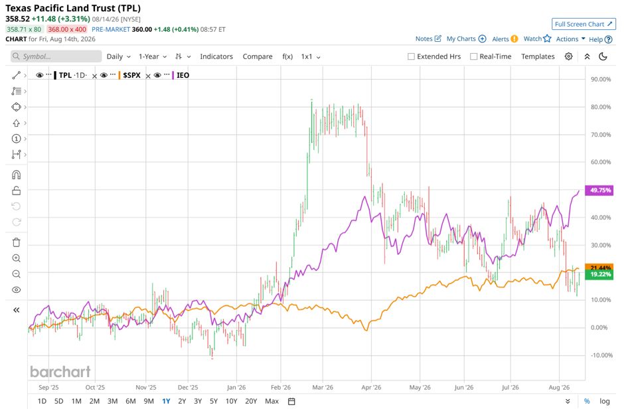Open Full Screen Chart
This screenshot has height=411, width=624.
[x=584, y=24]
